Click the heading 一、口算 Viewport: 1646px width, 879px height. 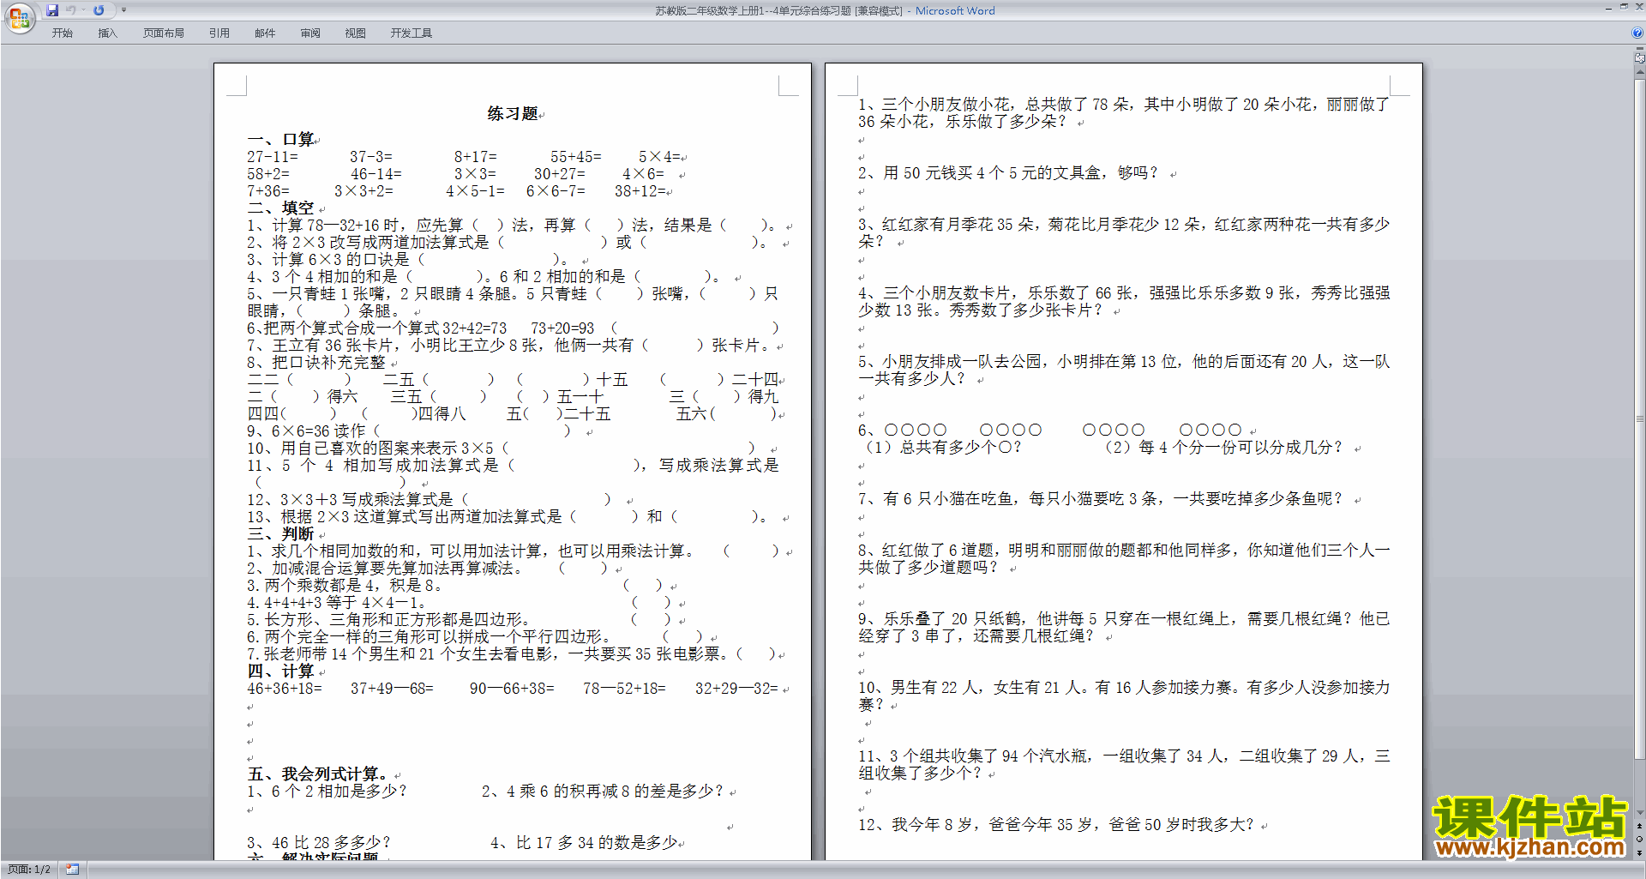click(x=280, y=140)
